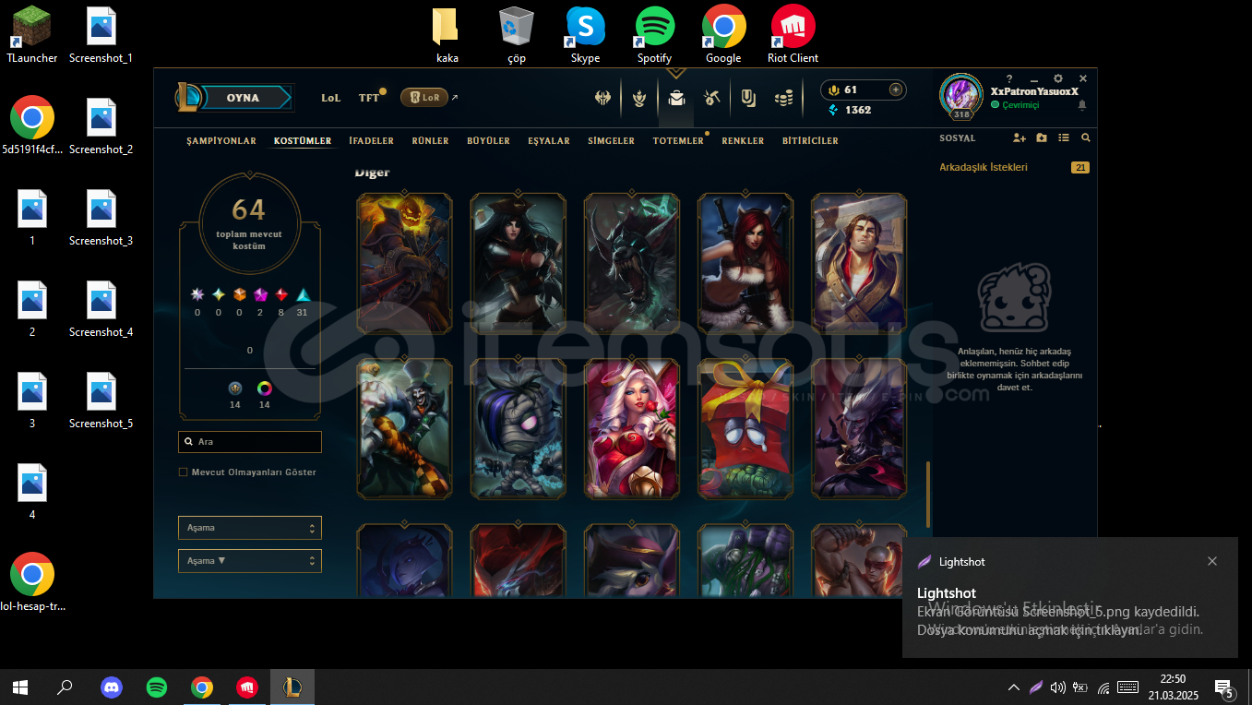The height and width of the screenshot is (705, 1252).
Task: Open Windows search magnifier on taskbar
Action: pos(66,687)
